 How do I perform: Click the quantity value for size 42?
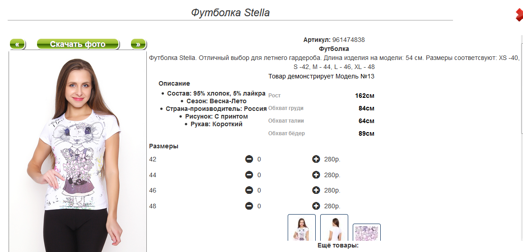pyautogui.click(x=259, y=160)
